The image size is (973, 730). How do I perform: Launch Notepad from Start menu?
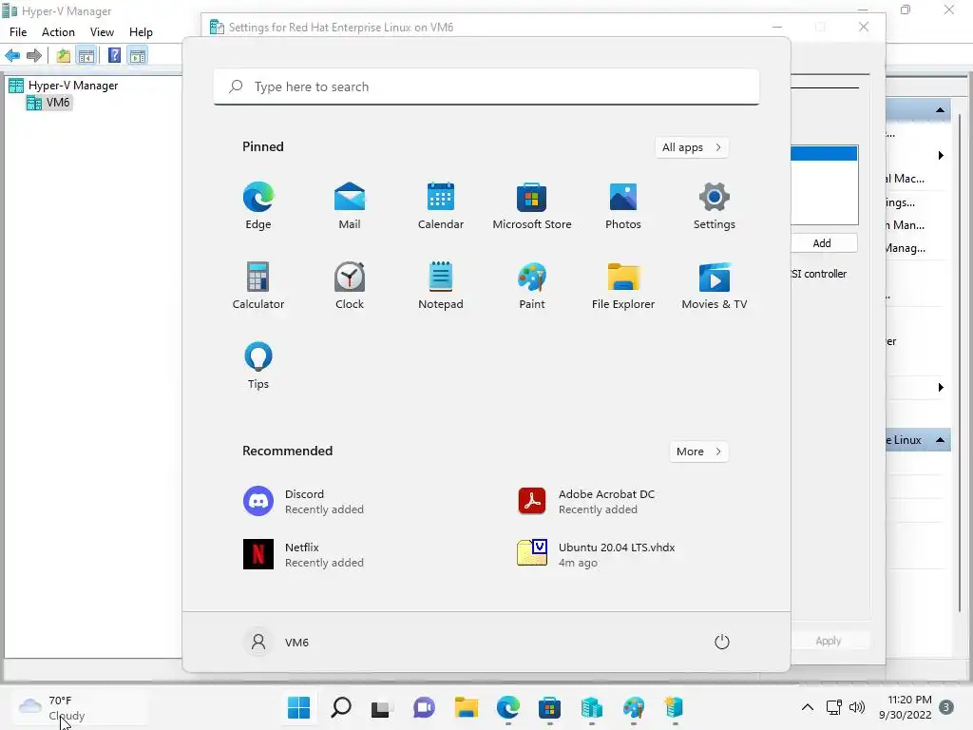pos(441,286)
